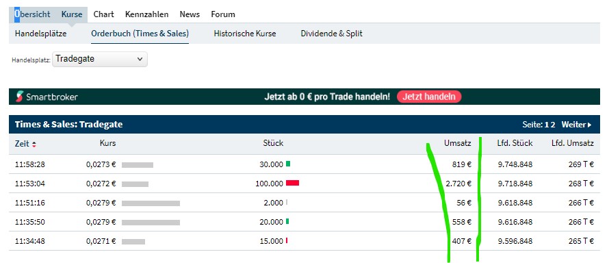The width and height of the screenshot is (609, 263).
Task: Click volume 15.000
Action: click(271, 241)
